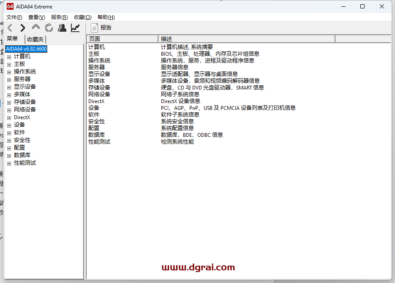
Task: Expand the 软件 tree node
Action: (x=9, y=133)
